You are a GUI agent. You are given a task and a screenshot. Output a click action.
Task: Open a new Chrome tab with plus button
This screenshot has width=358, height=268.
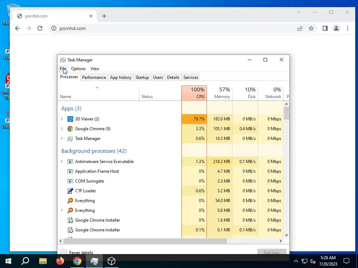click(x=104, y=16)
